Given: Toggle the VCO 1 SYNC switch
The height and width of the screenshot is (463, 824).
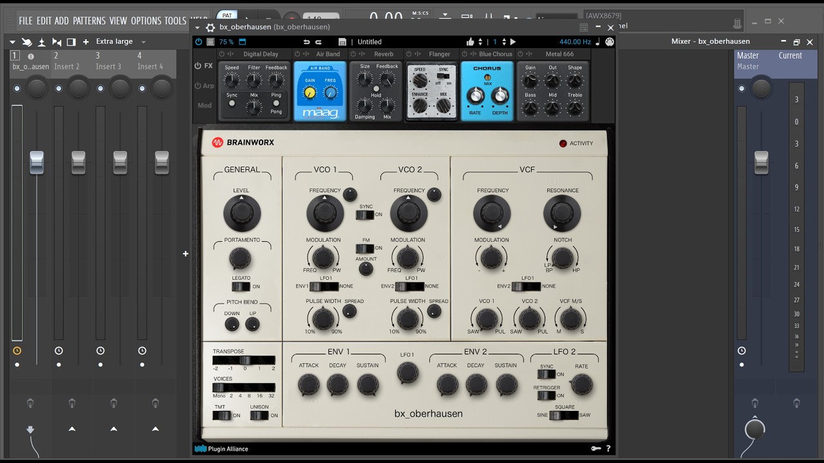Looking at the screenshot, I should click(365, 215).
